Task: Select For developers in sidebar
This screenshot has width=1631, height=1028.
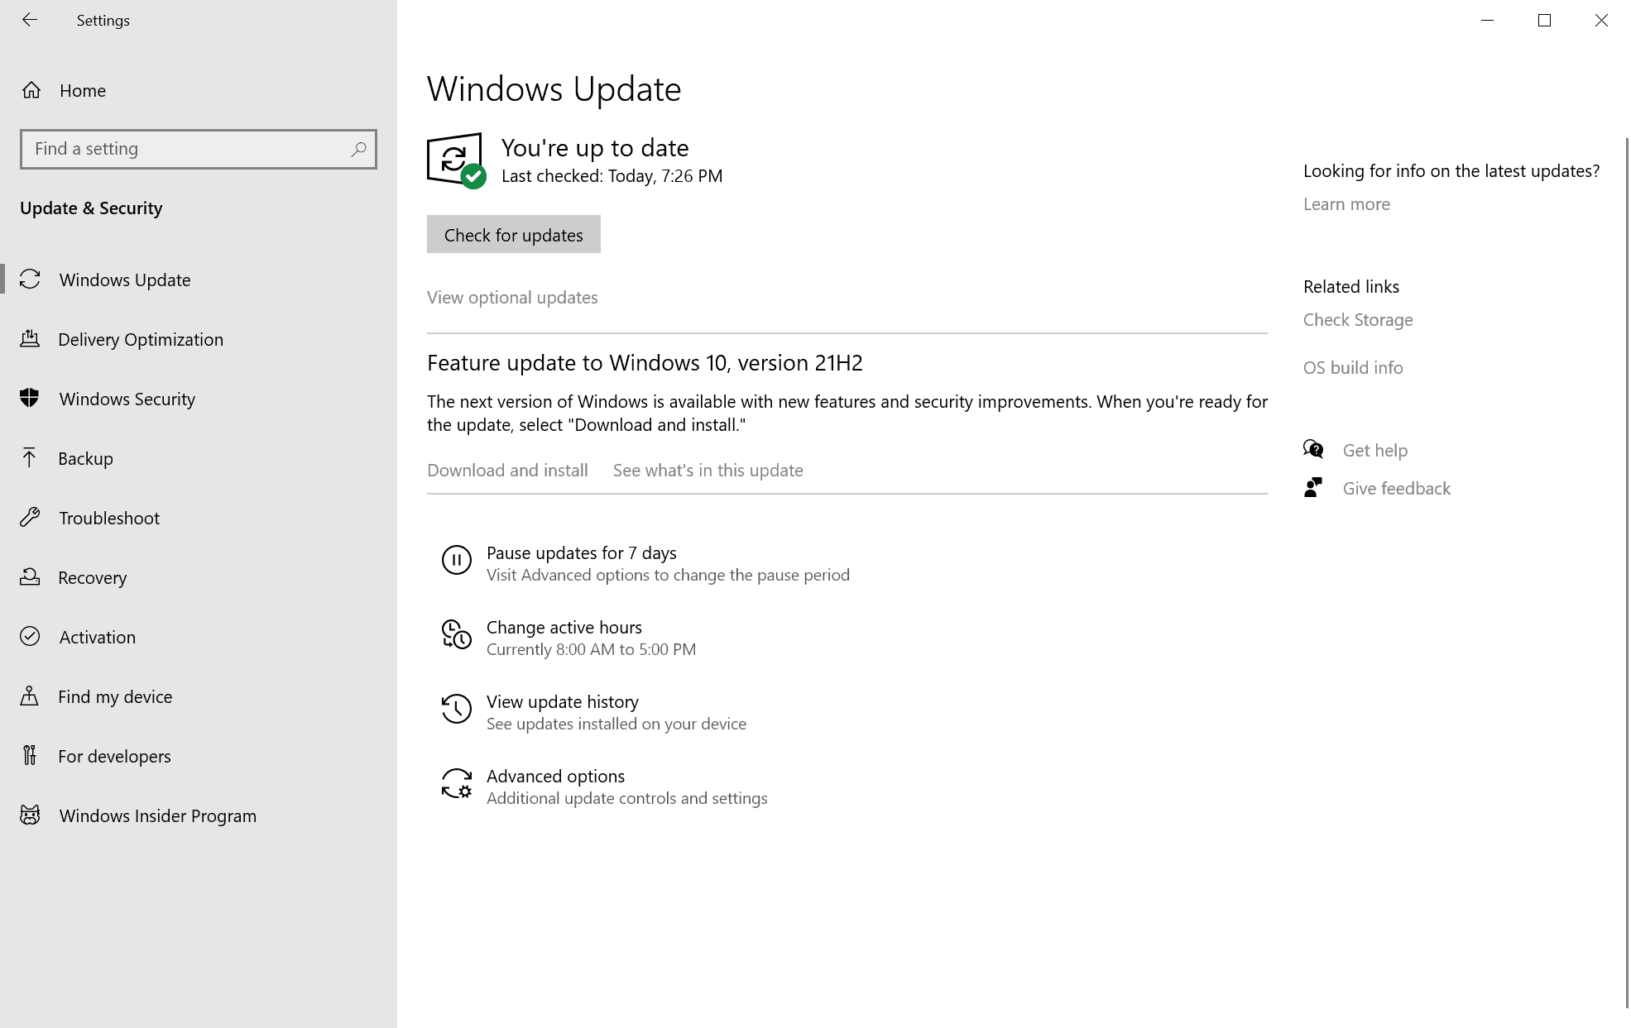Action: 115,756
